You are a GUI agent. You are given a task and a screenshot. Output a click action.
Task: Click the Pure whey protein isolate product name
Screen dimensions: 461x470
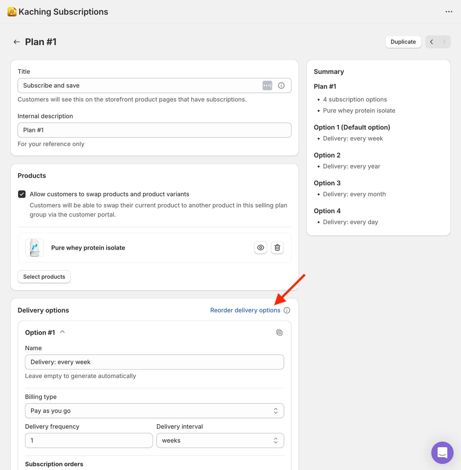click(88, 248)
